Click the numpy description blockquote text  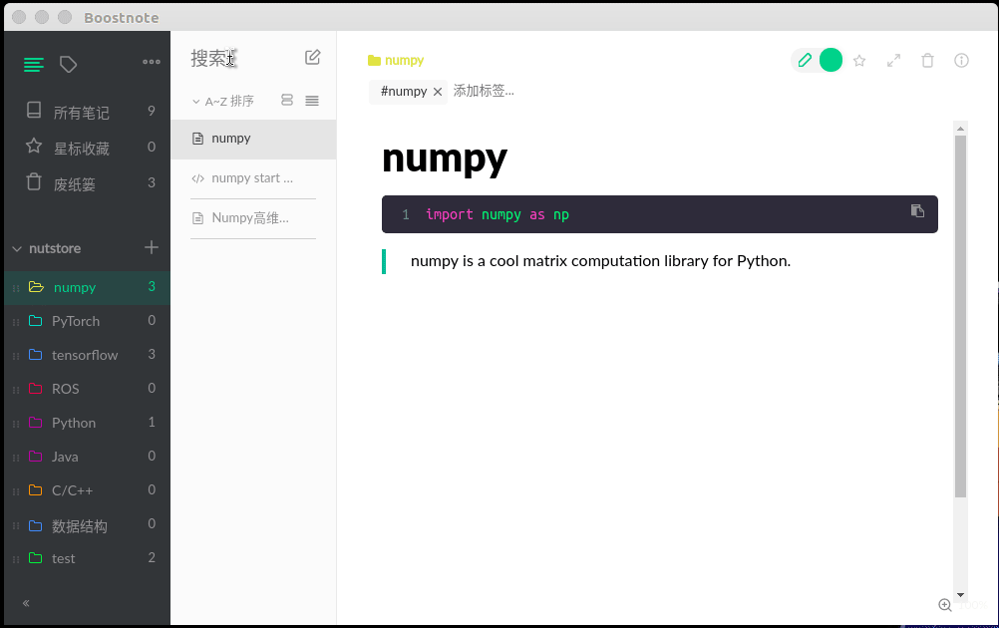600,261
